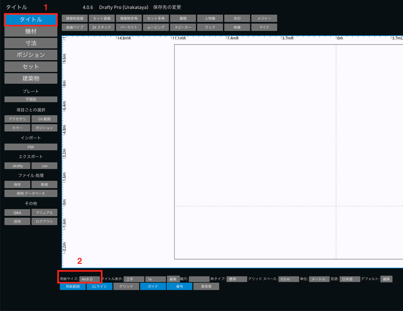Viewport: 403px width, 311px height.
Task: Choose the スピーカー tool in toolbar
Action: tap(183, 27)
